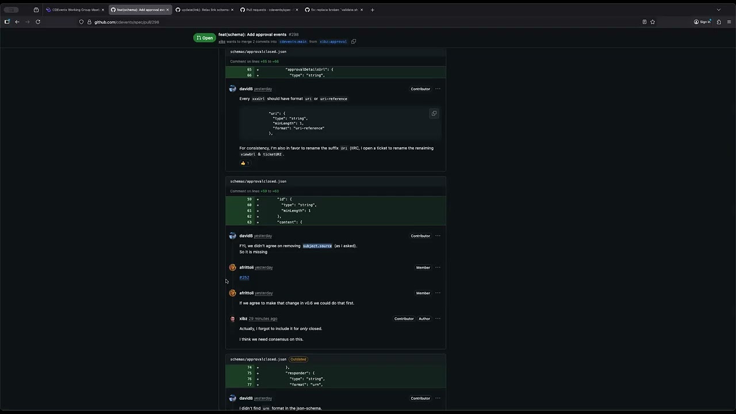Open the #252 issue link

(244, 278)
